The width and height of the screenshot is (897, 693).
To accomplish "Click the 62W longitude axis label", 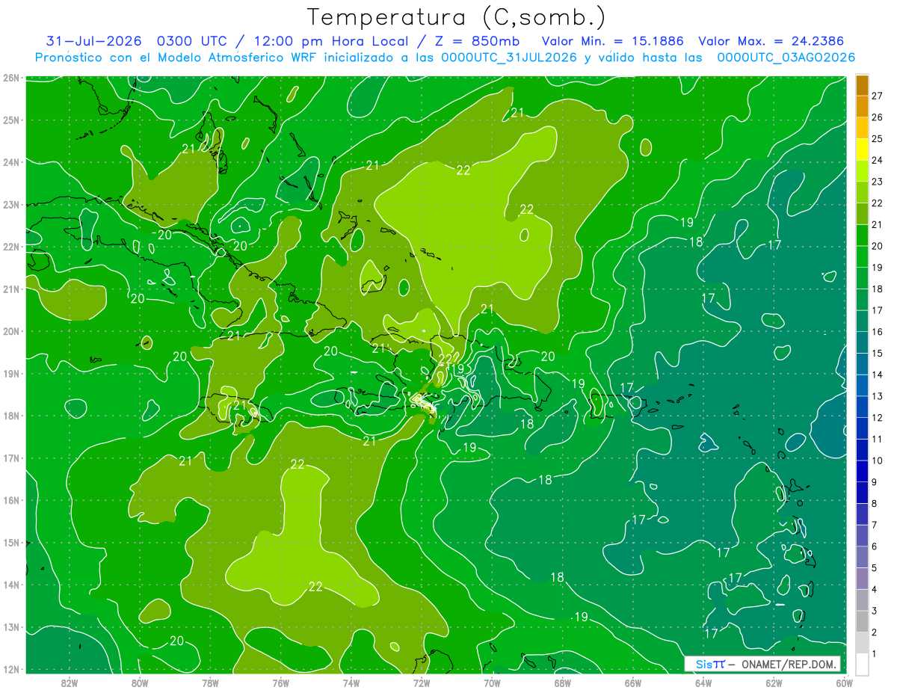I will point(774,683).
